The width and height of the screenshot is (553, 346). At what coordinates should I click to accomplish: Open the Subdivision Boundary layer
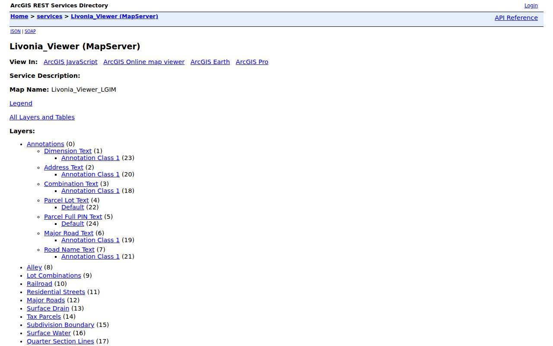click(60, 325)
